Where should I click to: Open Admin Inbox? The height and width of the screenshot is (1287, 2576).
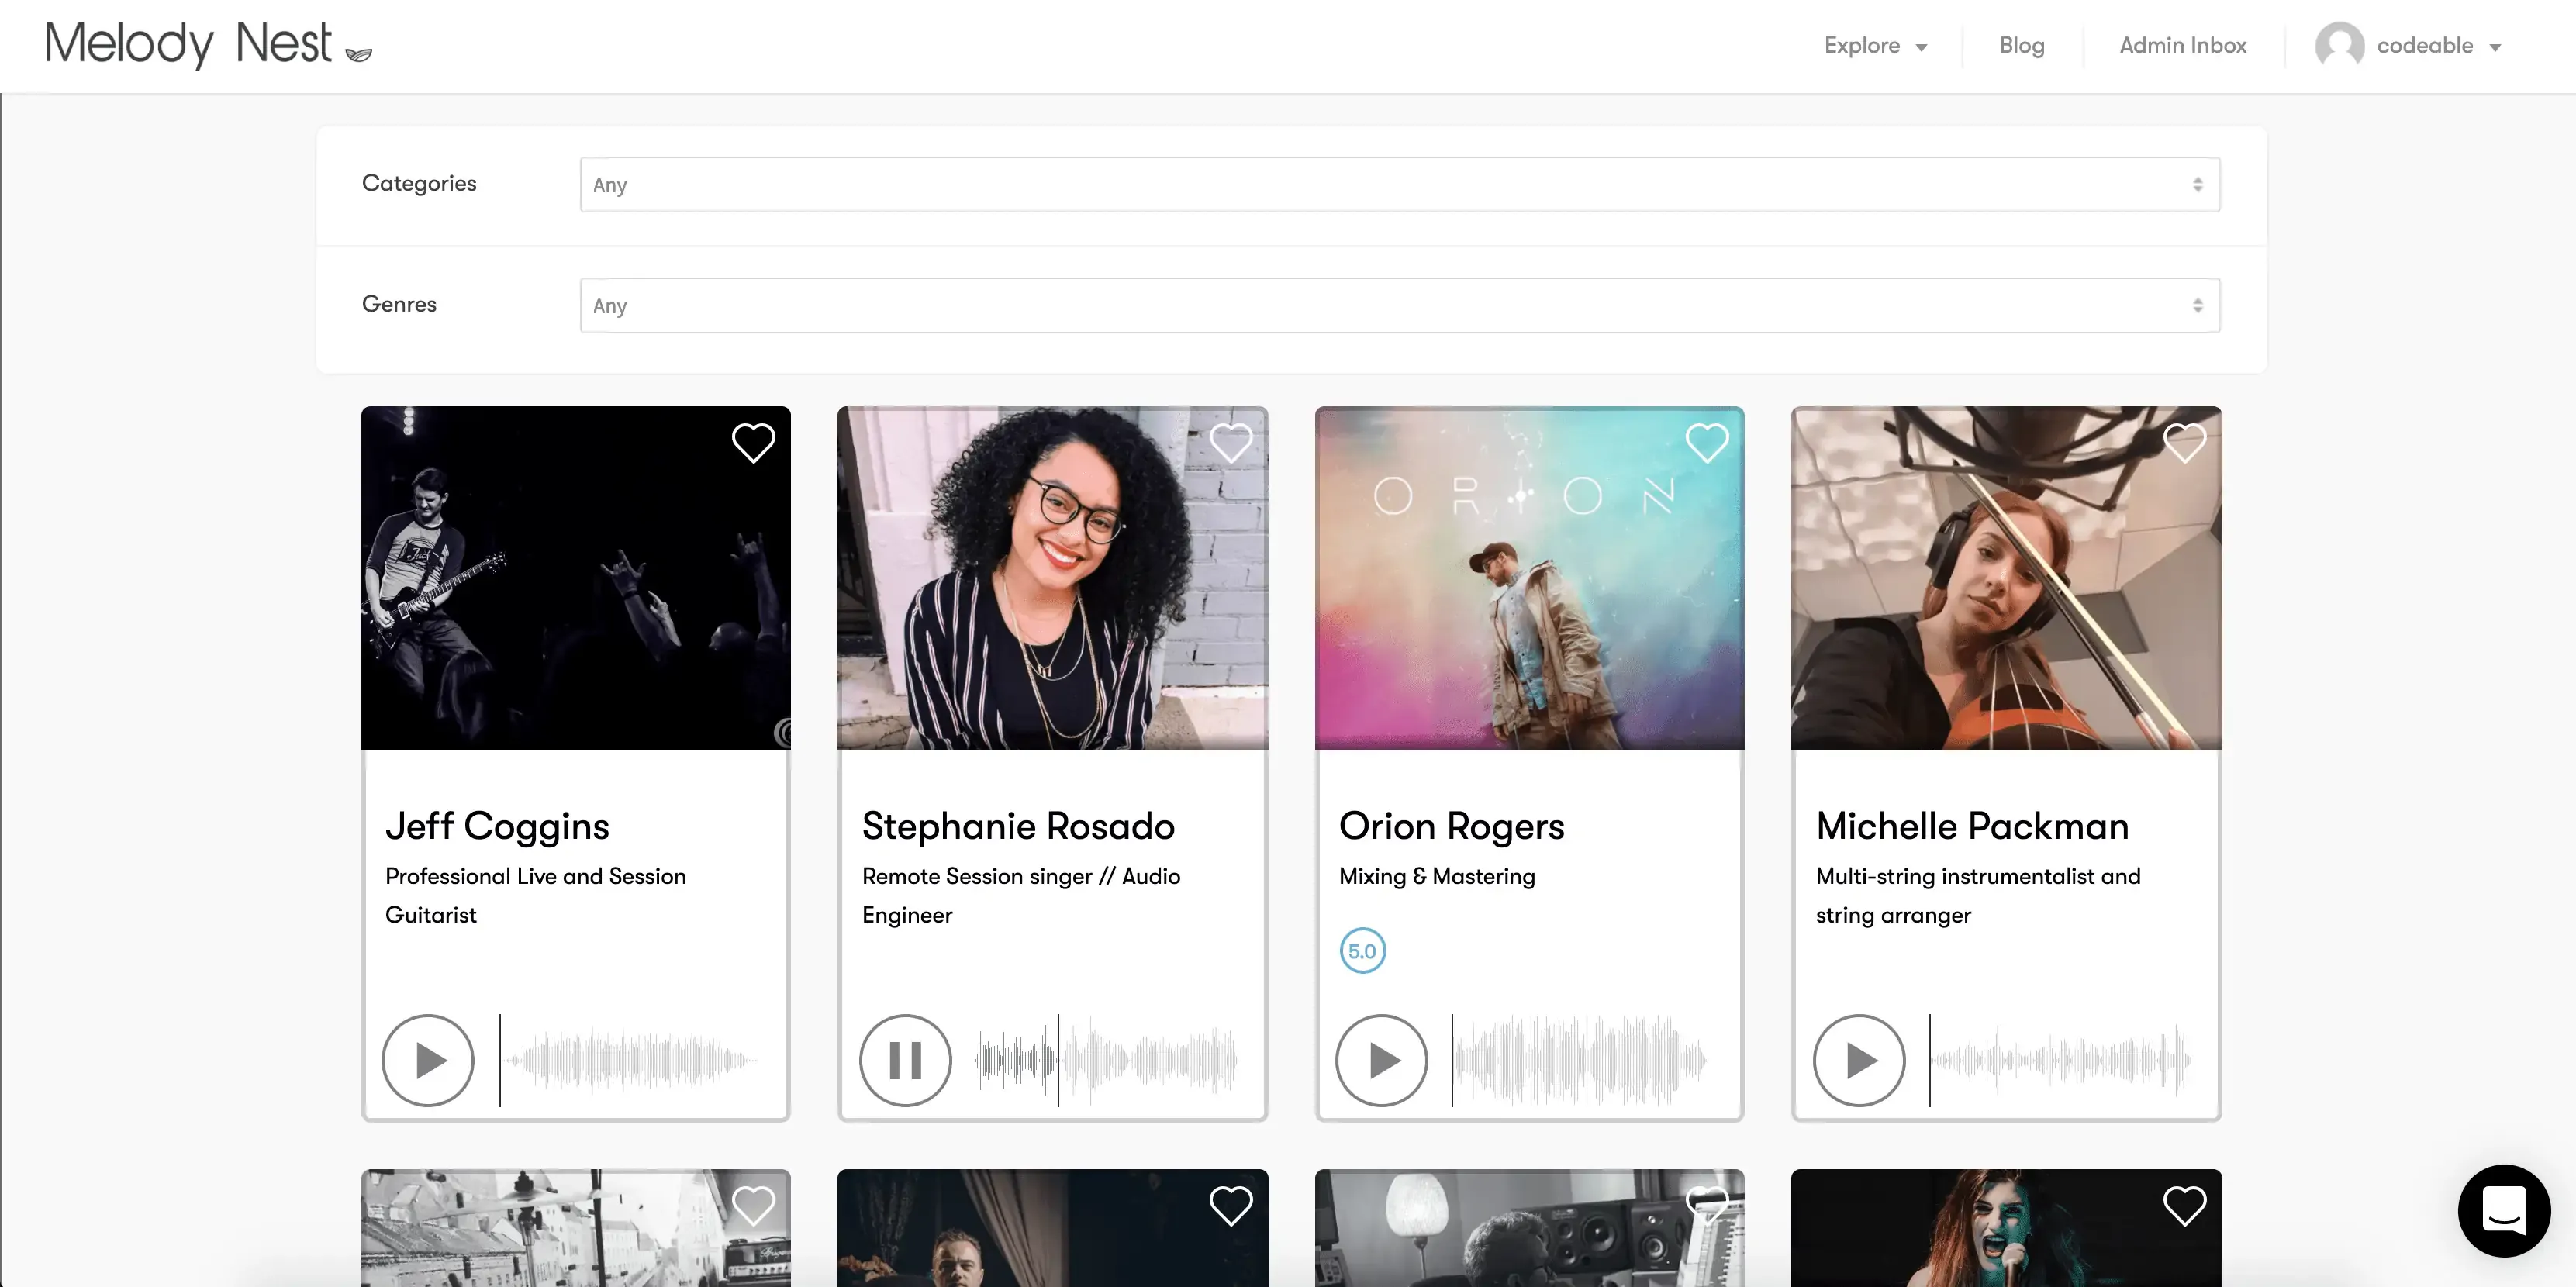[x=2182, y=46]
